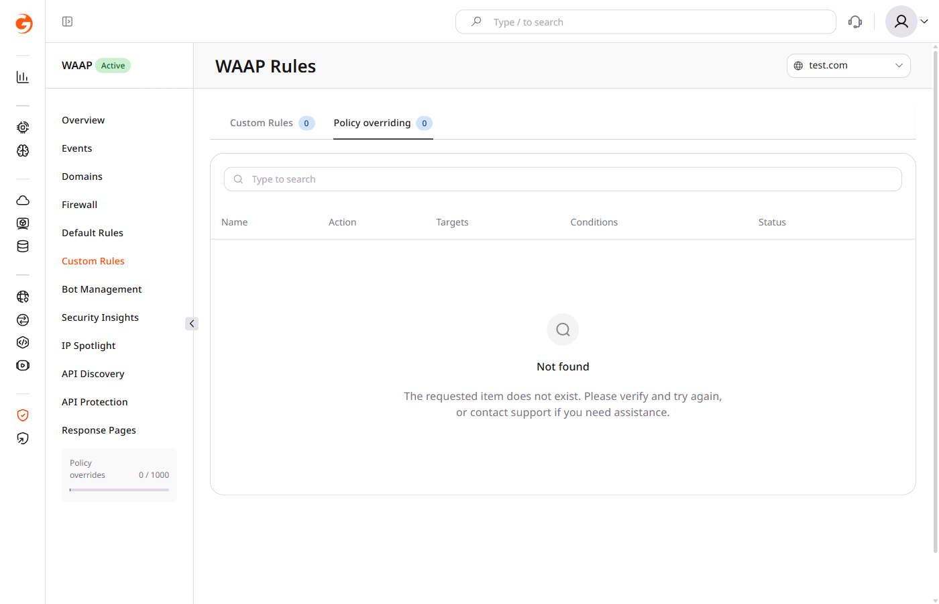Viewport: 939px width, 604px height.
Task: Click the headset support icon
Action: pos(855,21)
